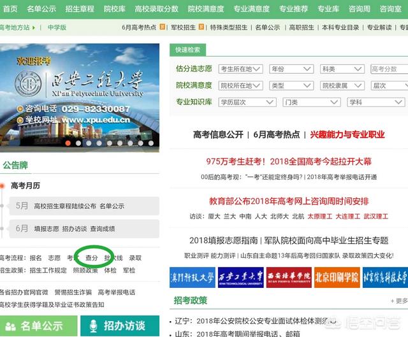Expand the 院校隶属 dropdown
The width and height of the screenshot is (408, 337).
pos(342,85)
